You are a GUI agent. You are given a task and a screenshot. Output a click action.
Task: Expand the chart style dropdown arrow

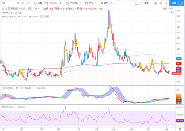click(31, 3)
